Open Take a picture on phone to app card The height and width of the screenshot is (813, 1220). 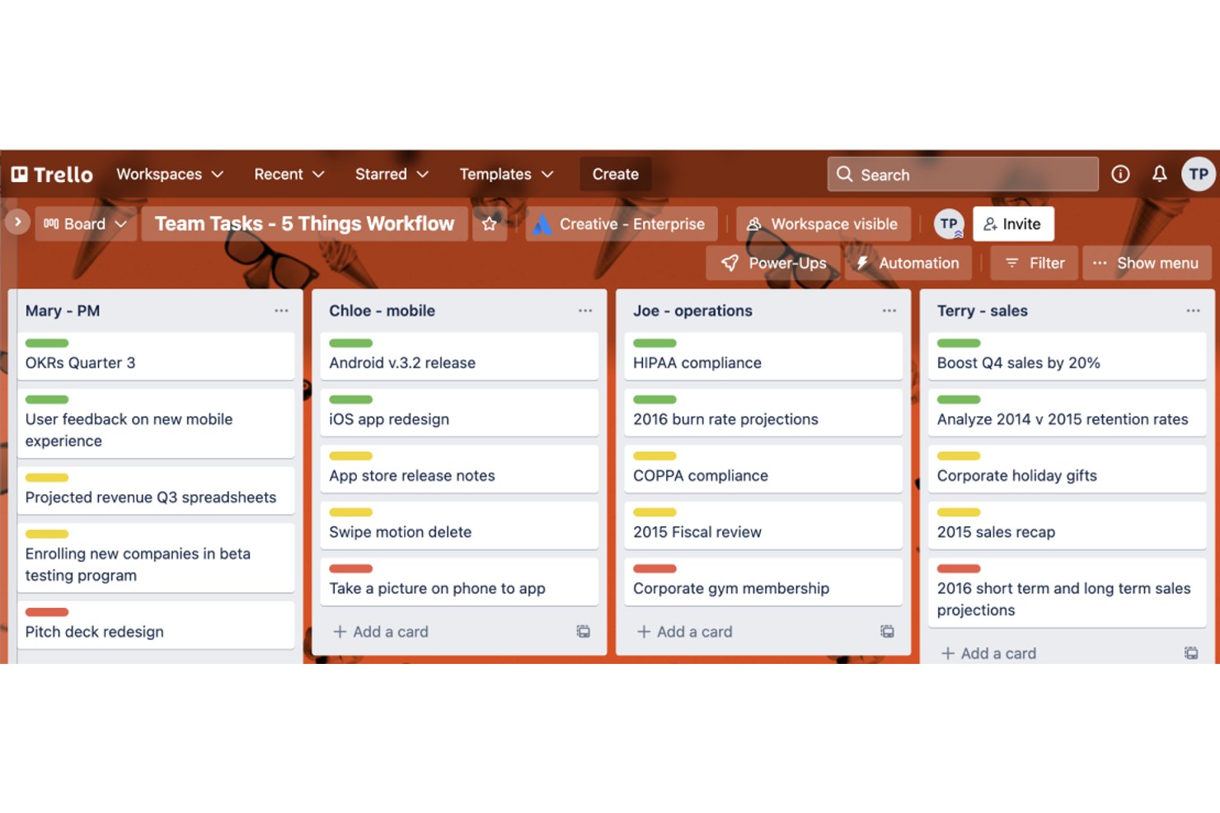[459, 582]
